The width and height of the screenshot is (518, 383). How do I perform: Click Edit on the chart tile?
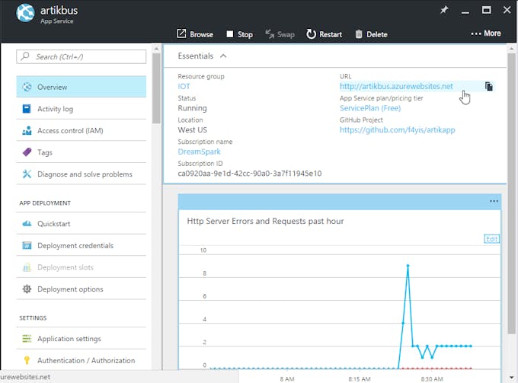pyautogui.click(x=491, y=239)
